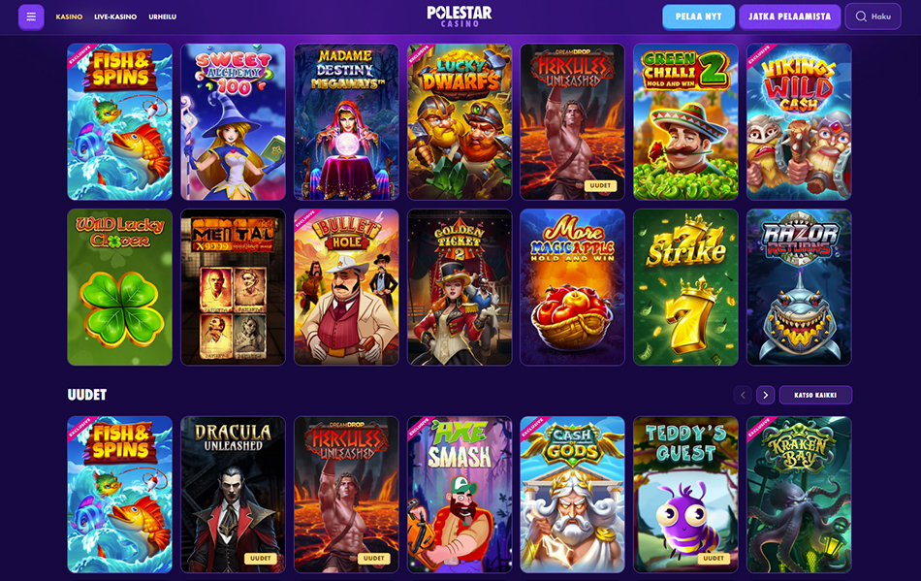The width and height of the screenshot is (921, 581).
Task: Open Wild Lucky Clover game
Action: click(120, 287)
